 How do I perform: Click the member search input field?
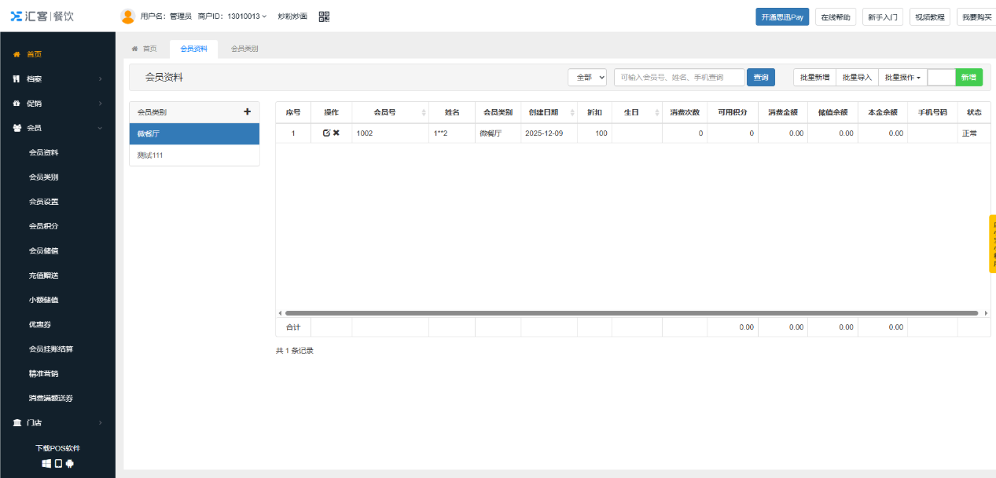pyautogui.click(x=678, y=78)
